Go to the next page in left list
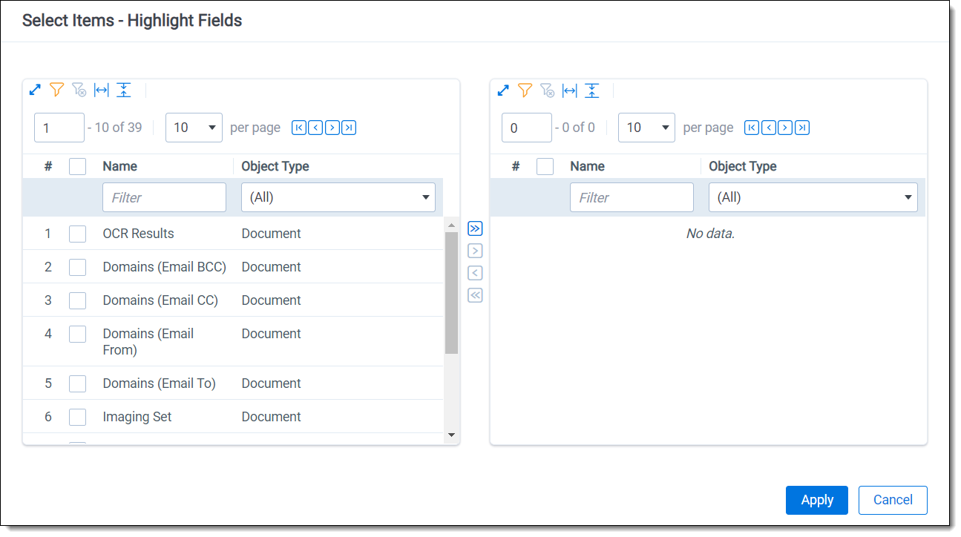The width and height of the screenshot is (961, 537). click(332, 128)
